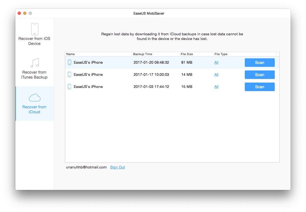Switch to Recover from iOS Device tab
Image resolution: width=306 pixels, height=212 pixels.
[34, 41]
